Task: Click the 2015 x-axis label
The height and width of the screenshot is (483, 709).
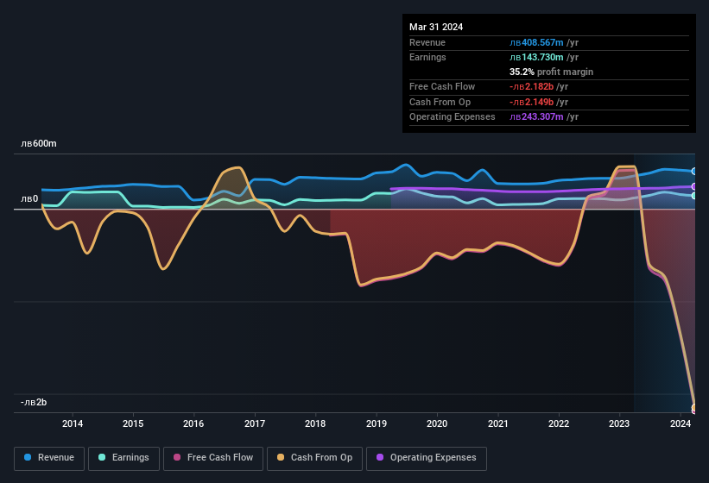Action: (x=133, y=423)
